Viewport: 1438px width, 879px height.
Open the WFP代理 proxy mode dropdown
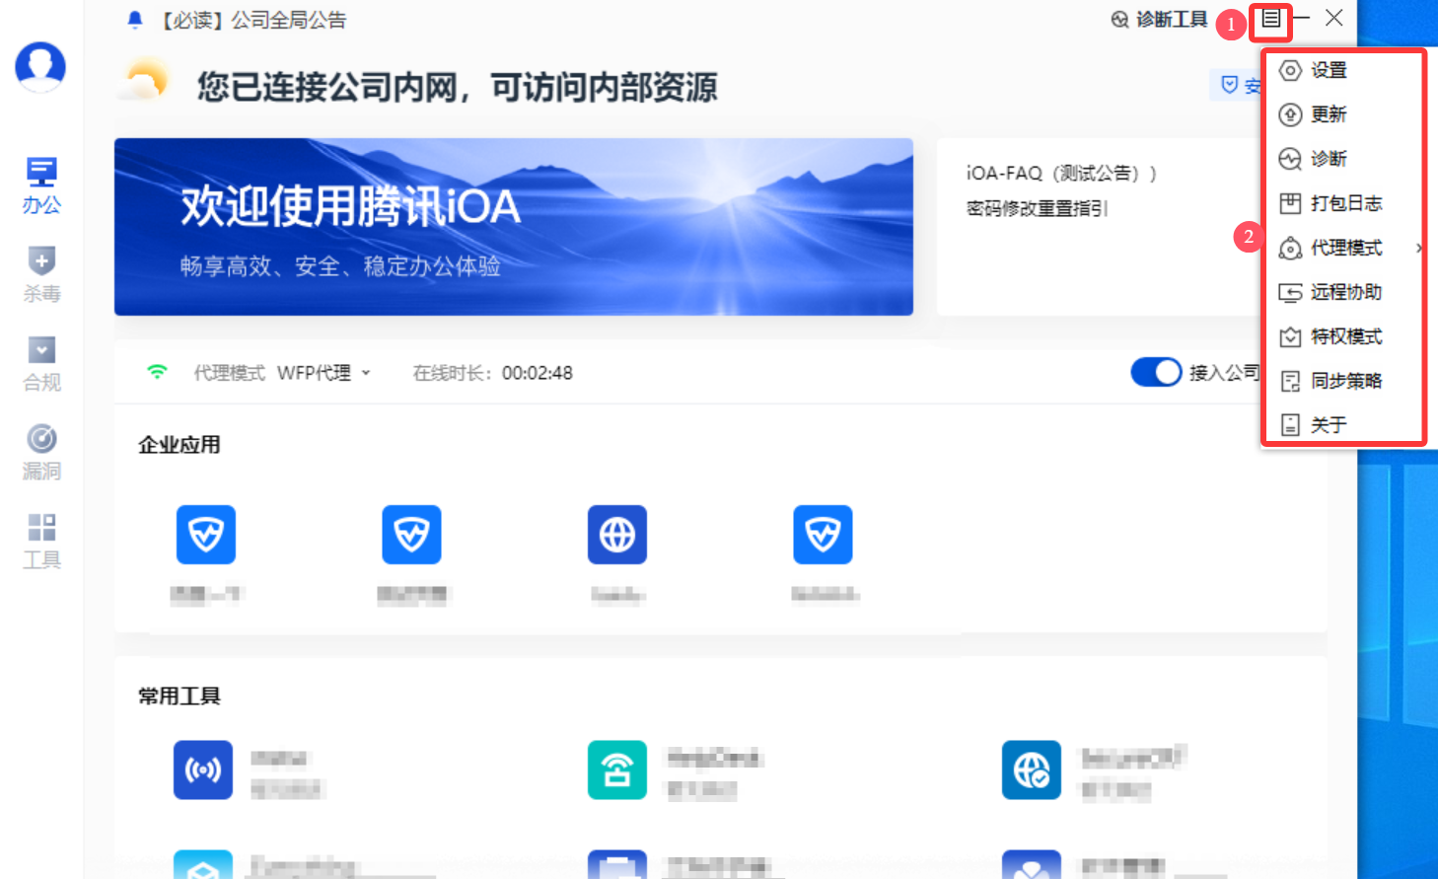pos(324,373)
